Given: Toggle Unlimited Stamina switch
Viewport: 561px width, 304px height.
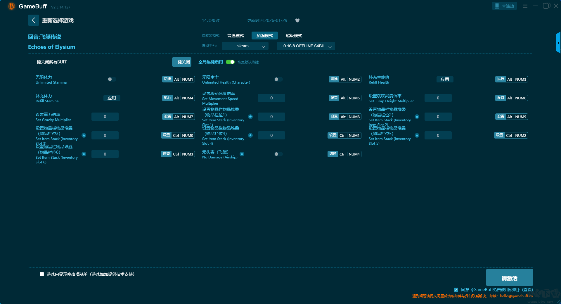Looking at the screenshot, I should [112, 79].
